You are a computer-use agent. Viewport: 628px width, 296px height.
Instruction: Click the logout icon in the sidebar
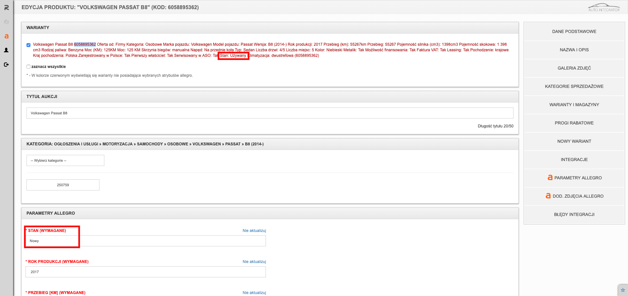[6, 65]
